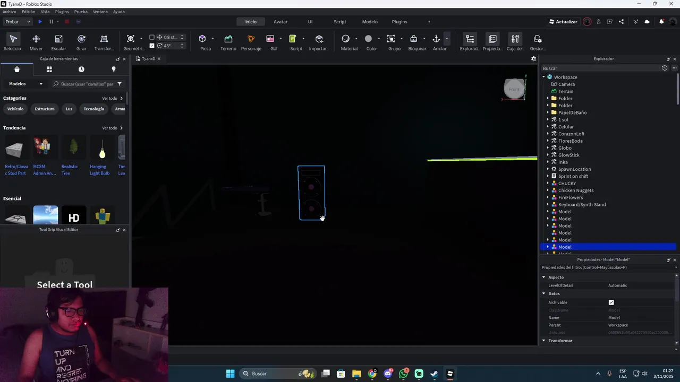Screen dimensions: 680x382
Task: Click Ver todo next to Categories
Action: [112, 98]
